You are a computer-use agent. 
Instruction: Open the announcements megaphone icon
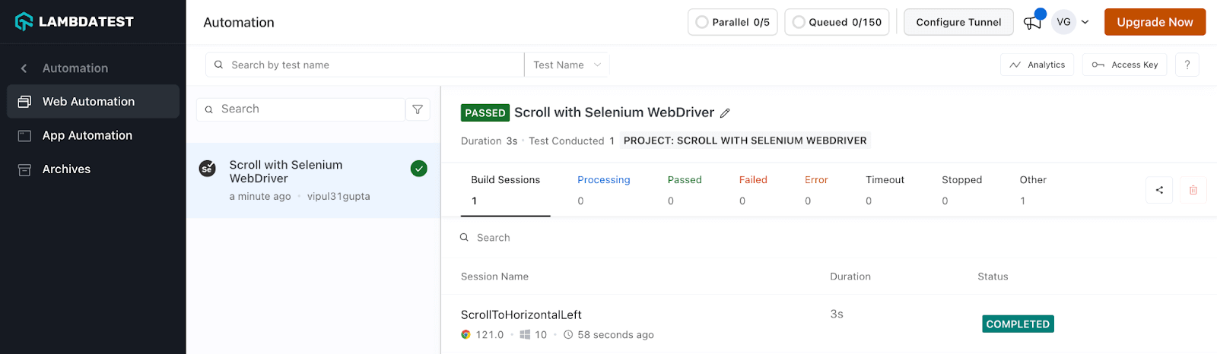click(x=1032, y=22)
